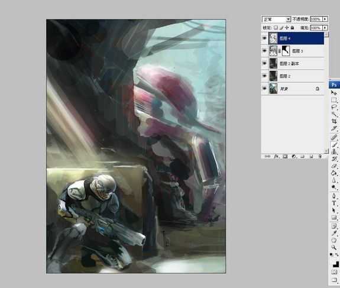Open the blend mode dropdown
Screen dimensions: 340x288
pos(276,20)
